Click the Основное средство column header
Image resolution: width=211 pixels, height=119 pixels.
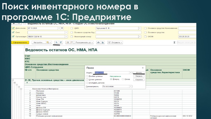coord(48,70)
